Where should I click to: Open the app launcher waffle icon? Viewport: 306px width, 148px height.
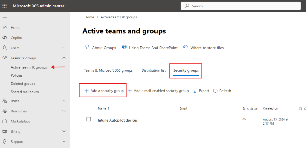(5, 6)
